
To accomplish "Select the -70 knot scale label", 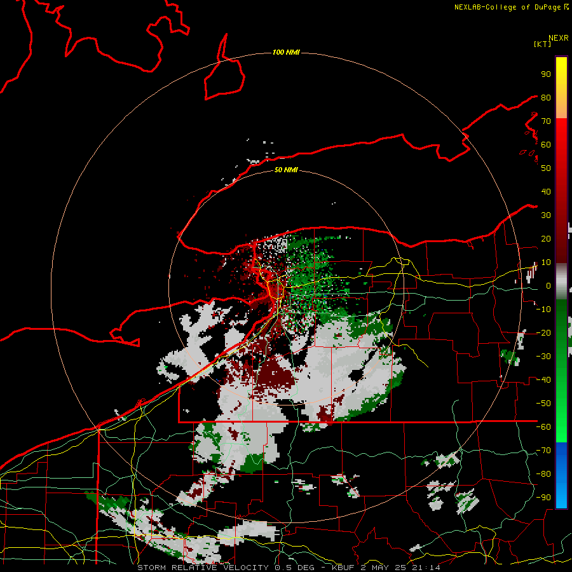I will pyautogui.click(x=543, y=451).
